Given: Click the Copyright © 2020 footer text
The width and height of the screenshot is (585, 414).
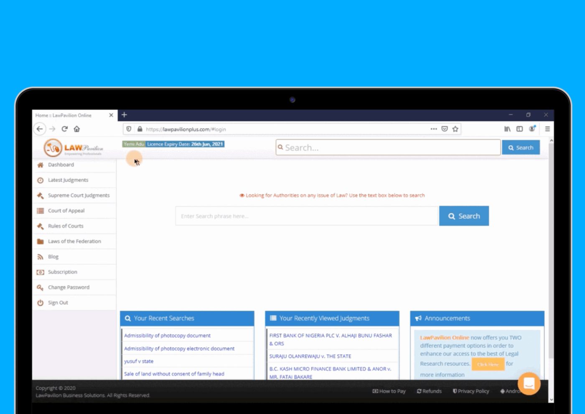Looking at the screenshot, I should (56, 388).
